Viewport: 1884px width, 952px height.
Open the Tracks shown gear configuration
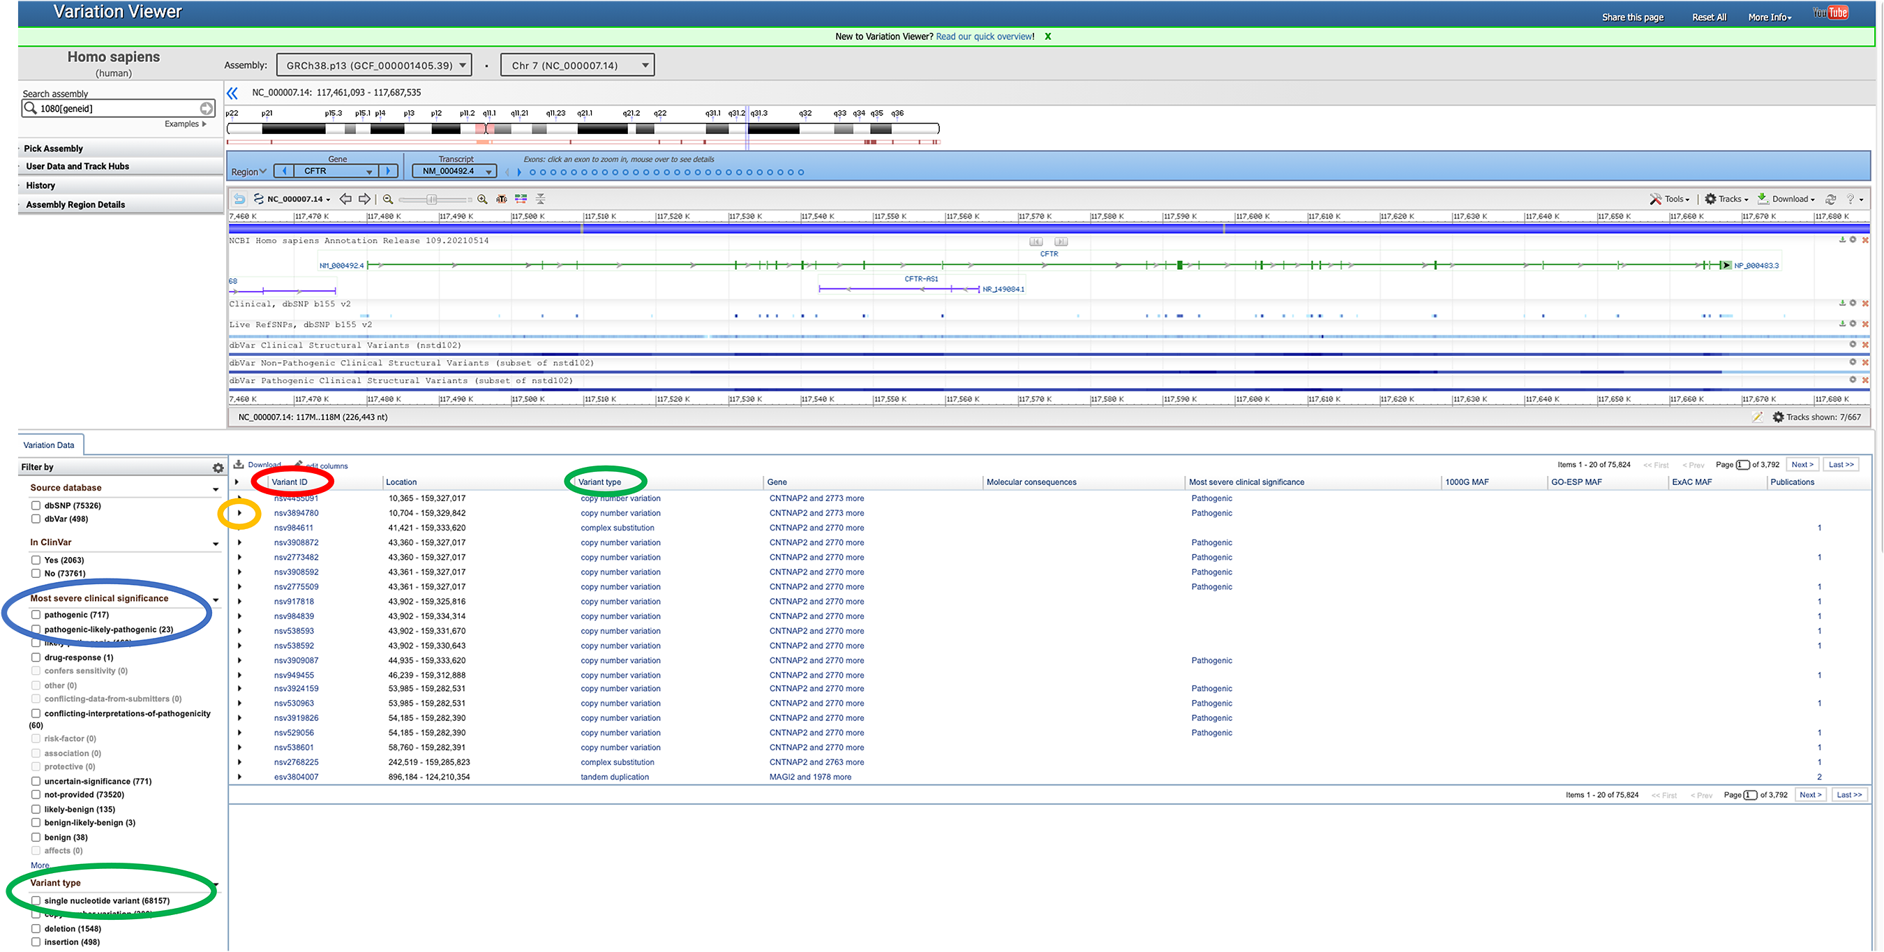point(1778,417)
